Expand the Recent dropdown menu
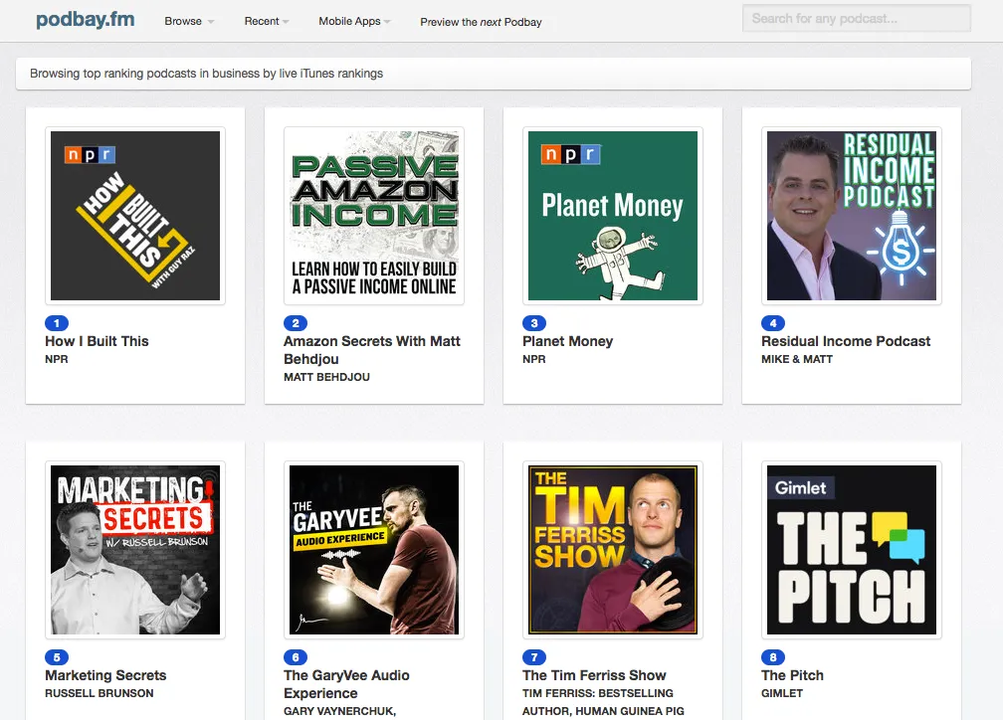Image resolution: width=1003 pixels, height=720 pixels. tap(266, 21)
